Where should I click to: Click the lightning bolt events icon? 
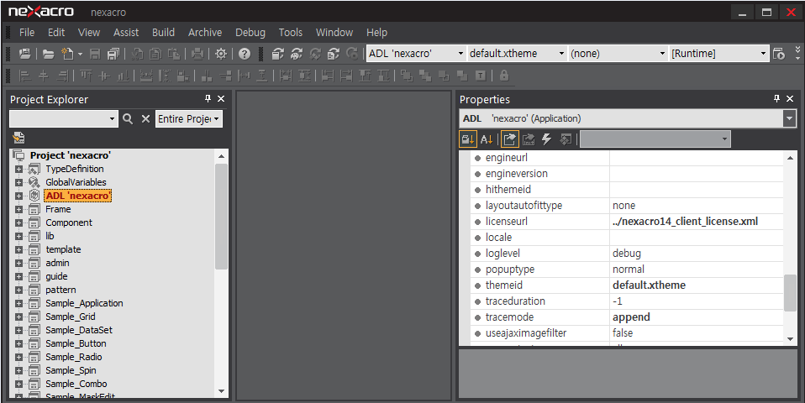coord(547,139)
